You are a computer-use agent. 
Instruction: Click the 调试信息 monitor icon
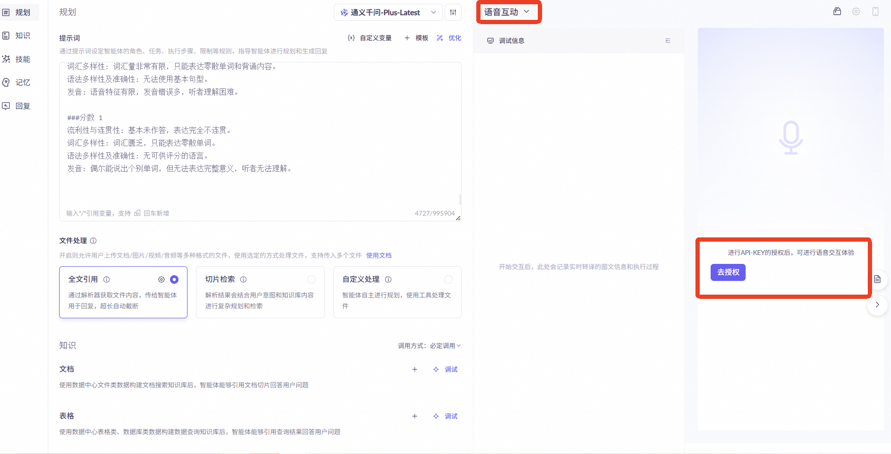490,41
